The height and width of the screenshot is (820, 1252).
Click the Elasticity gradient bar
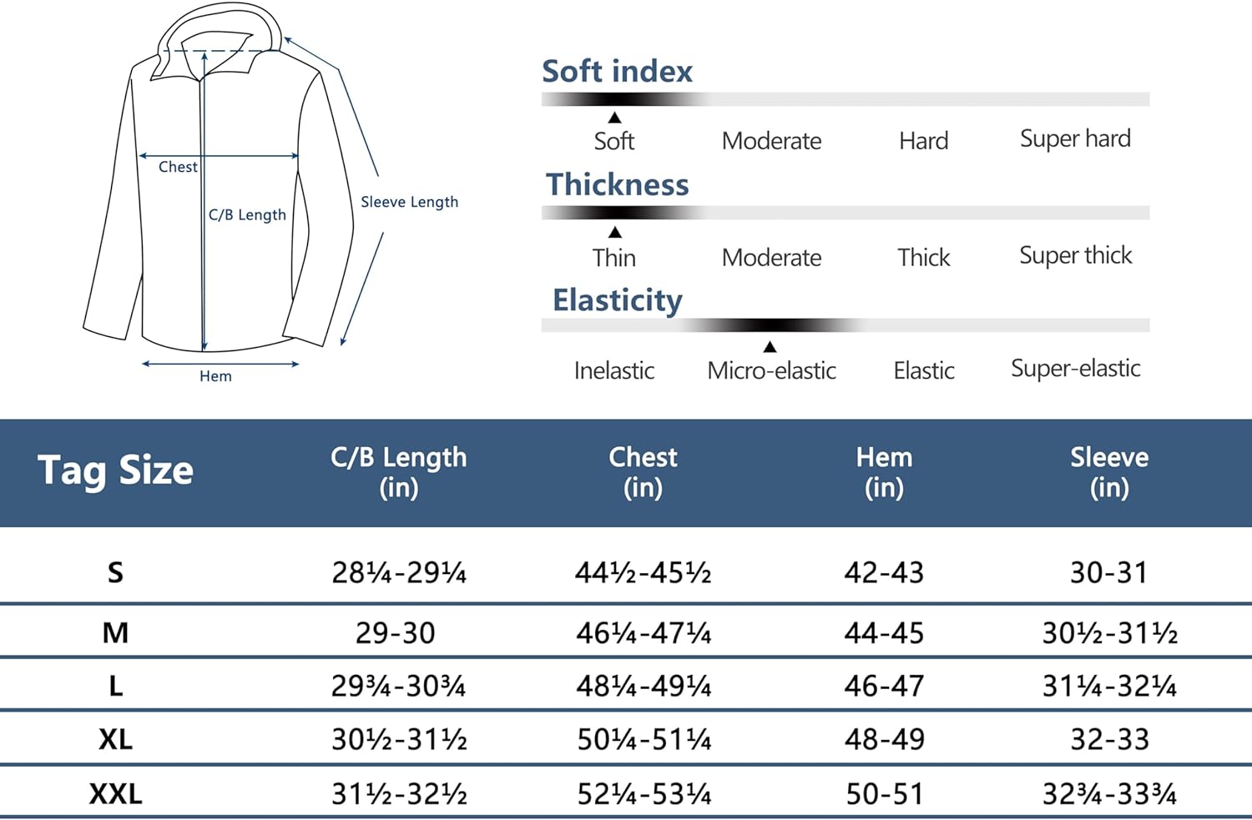[846, 325]
